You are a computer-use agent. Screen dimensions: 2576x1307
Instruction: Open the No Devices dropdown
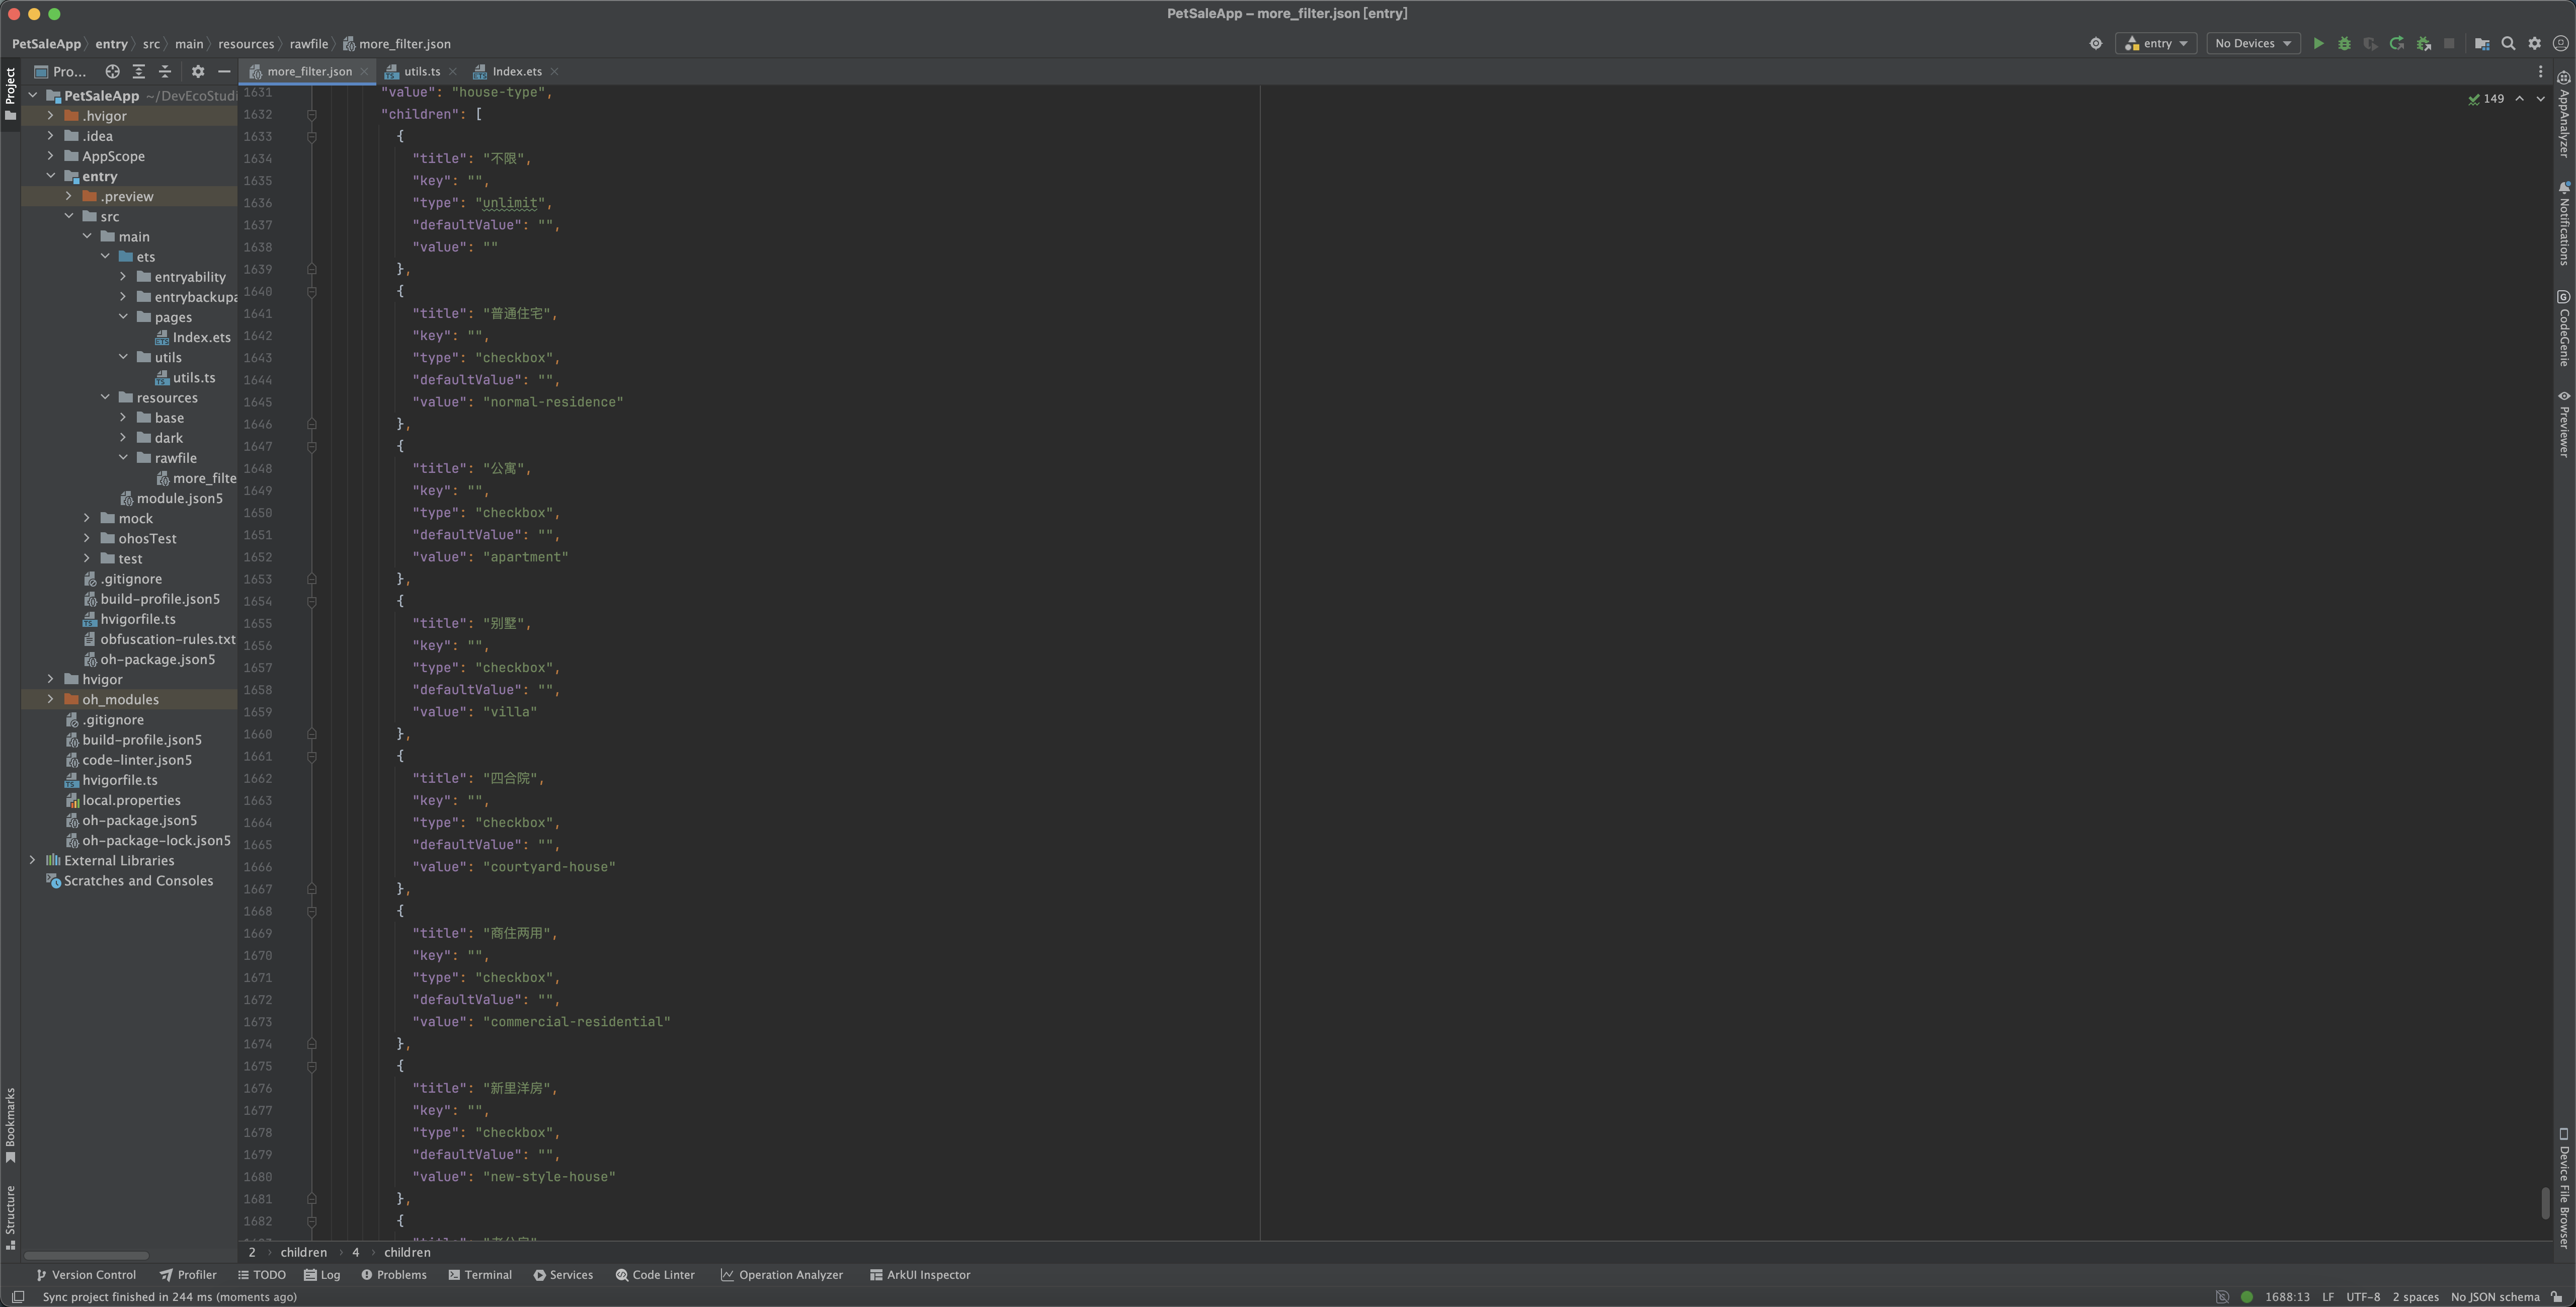[2252, 44]
